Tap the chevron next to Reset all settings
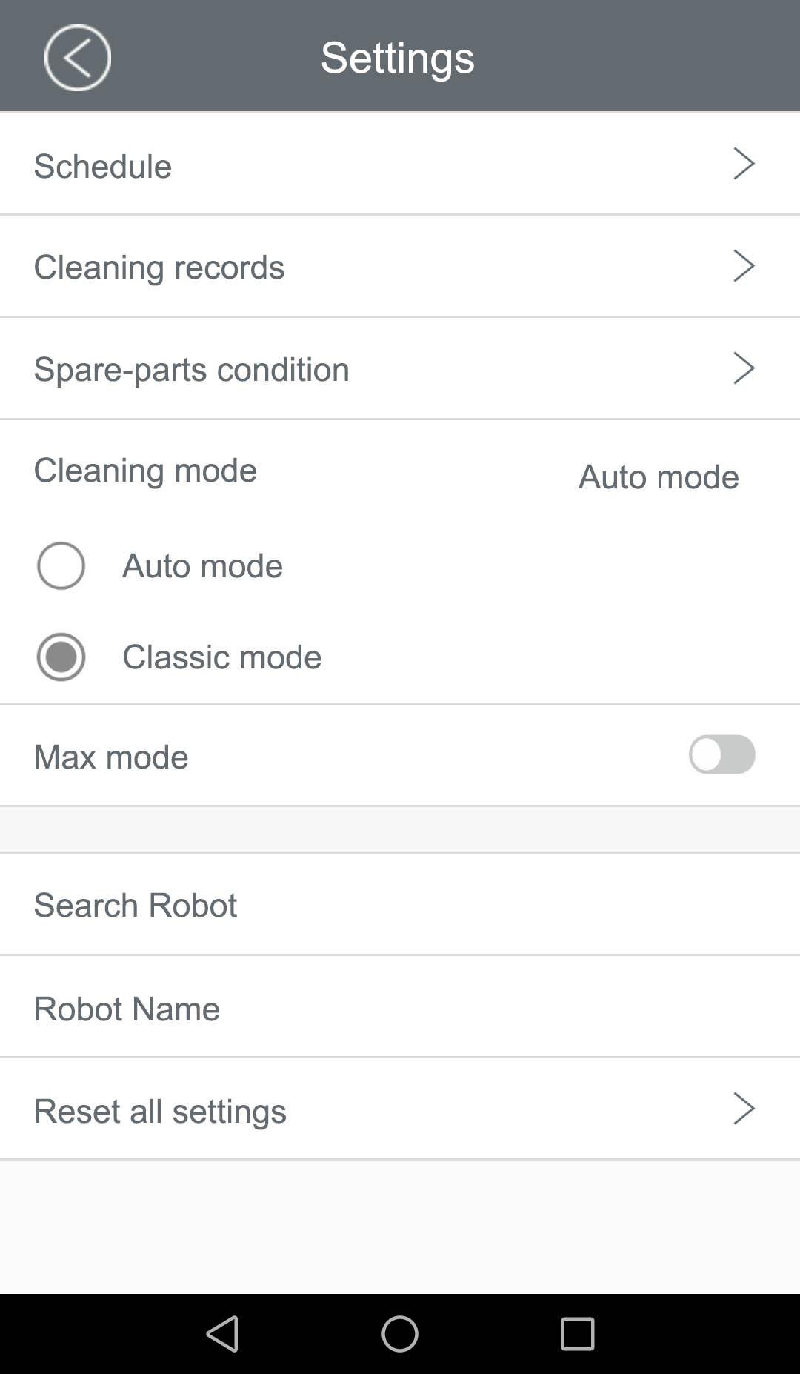800x1374 pixels. pos(743,1109)
